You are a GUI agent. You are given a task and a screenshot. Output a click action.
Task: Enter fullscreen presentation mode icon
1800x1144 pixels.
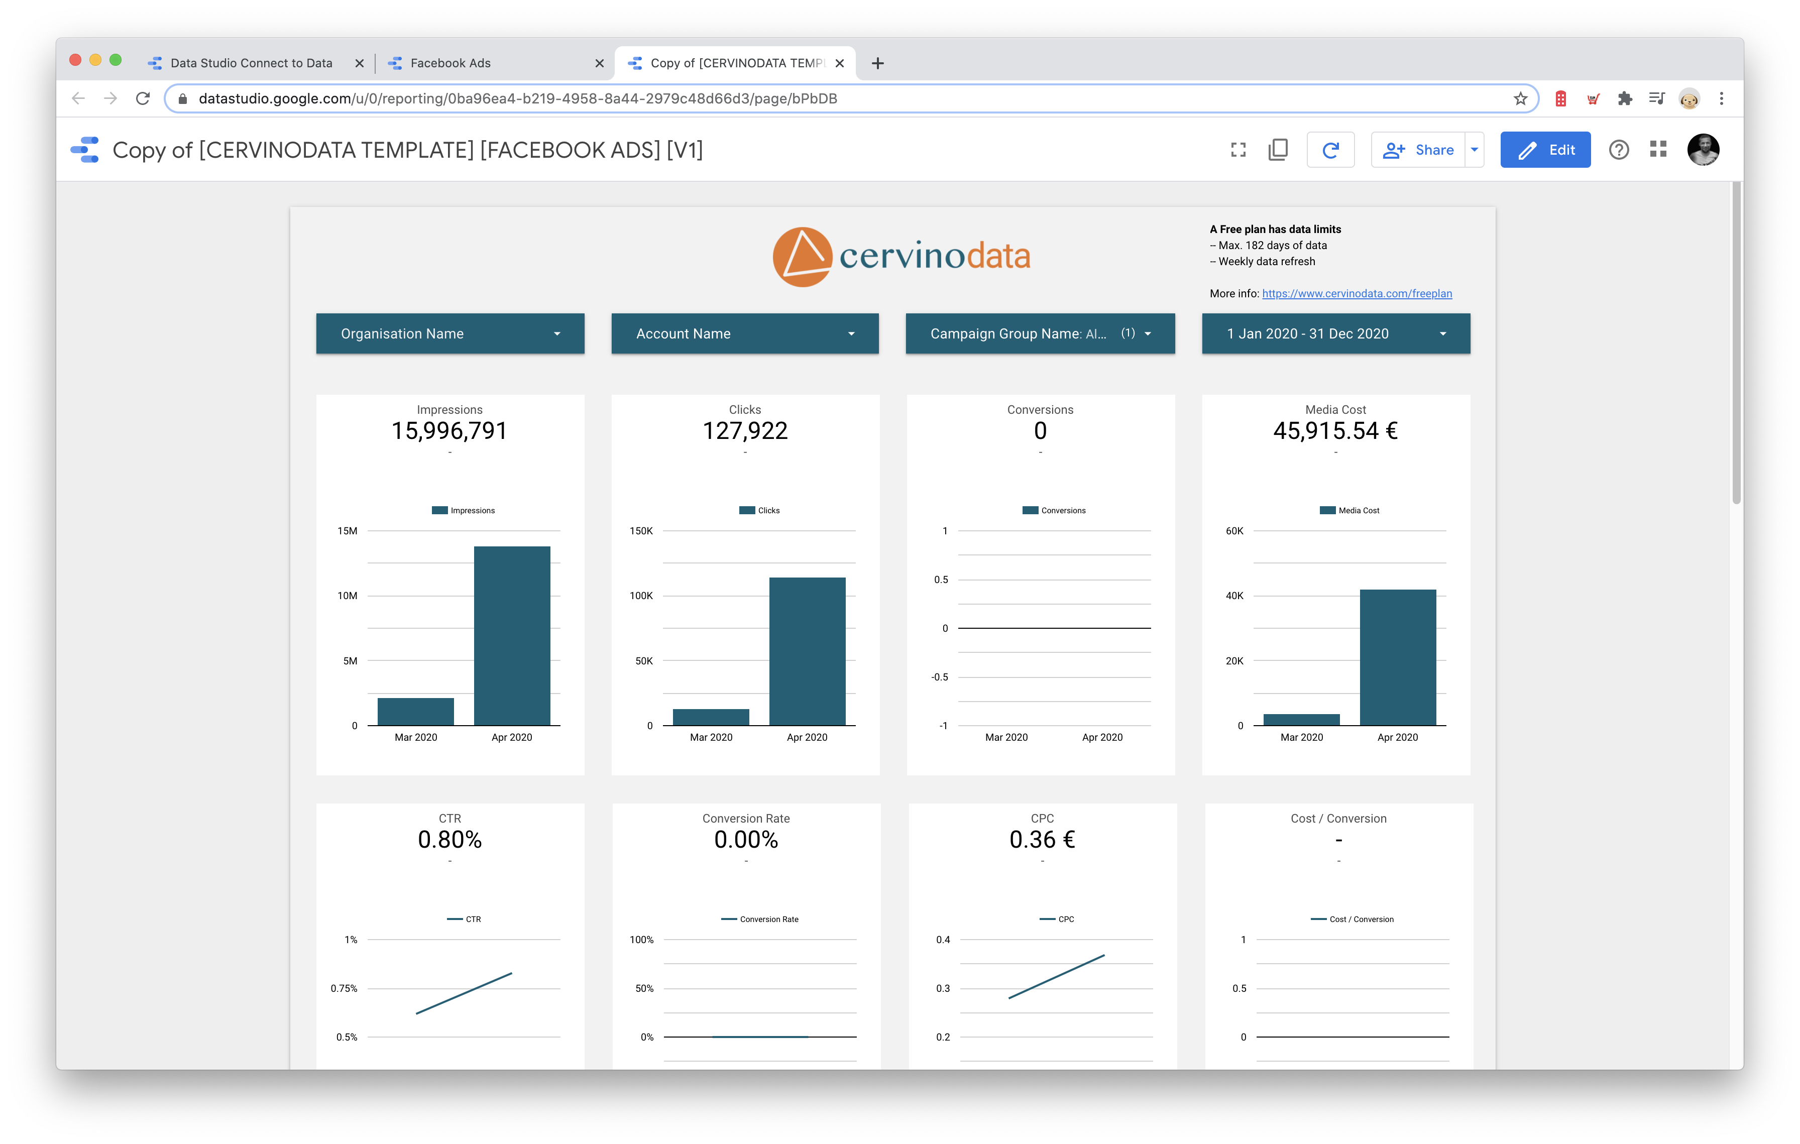click(1238, 150)
